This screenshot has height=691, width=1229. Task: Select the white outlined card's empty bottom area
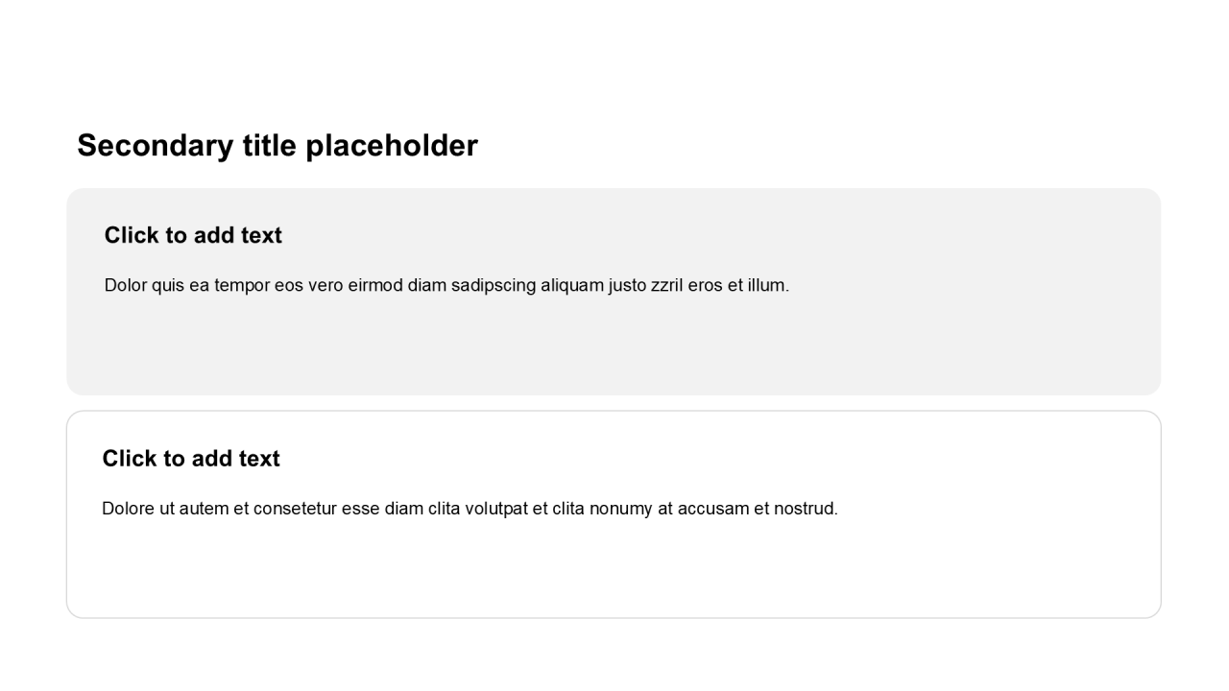pyautogui.click(x=614, y=574)
